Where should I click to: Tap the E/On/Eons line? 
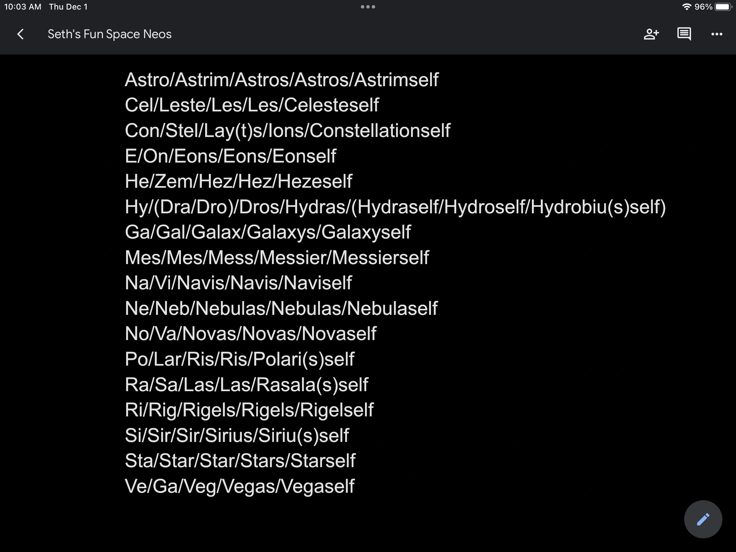point(230,156)
